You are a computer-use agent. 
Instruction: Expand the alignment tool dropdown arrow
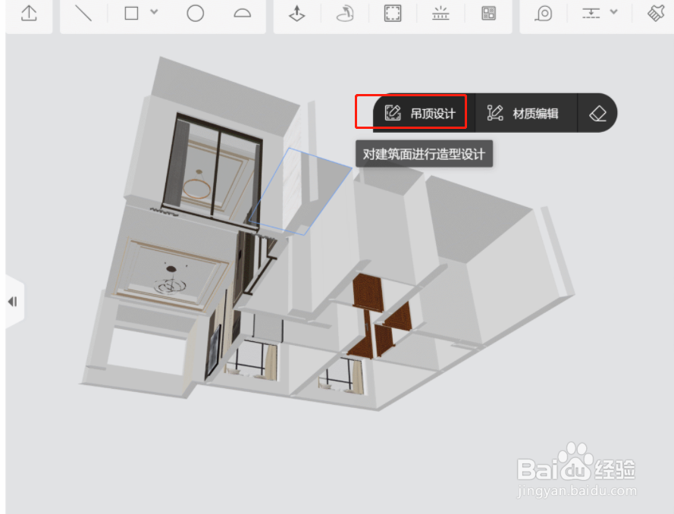coord(614,11)
